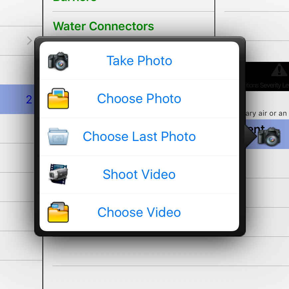289x289 pixels.
Task: Click the warning triangle Severity Level icon
Action: 279,70
